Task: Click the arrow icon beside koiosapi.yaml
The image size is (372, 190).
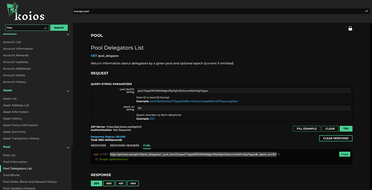Action: tap(367, 11)
